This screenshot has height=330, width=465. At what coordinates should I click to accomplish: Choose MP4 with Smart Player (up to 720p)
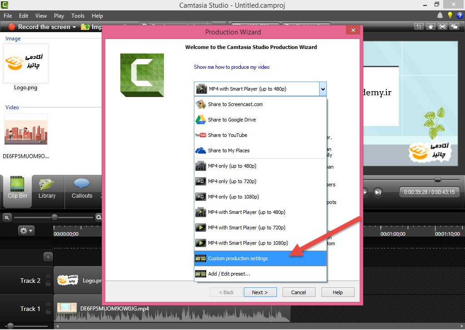click(x=260, y=227)
